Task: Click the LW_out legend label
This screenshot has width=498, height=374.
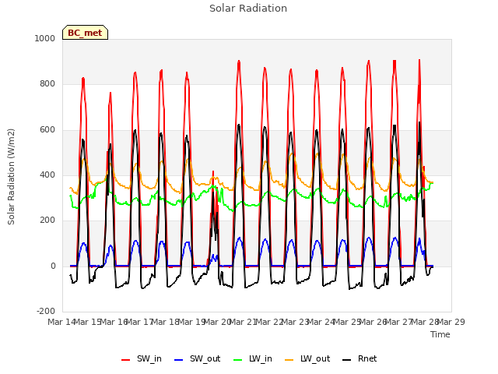Action: click(x=315, y=358)
